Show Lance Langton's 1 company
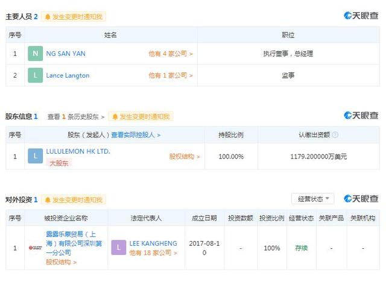Viewport: 386px width, 285px height. [171, 75]
